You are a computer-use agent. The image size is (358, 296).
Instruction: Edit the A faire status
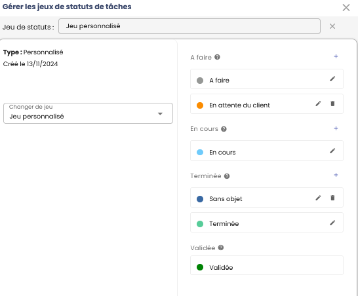(x=332, y=79)
